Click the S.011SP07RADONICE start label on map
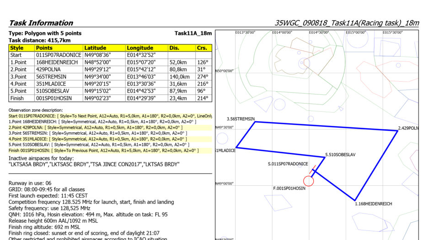The width and height of the screenshot is (429, 240). [x=288, y=164]
